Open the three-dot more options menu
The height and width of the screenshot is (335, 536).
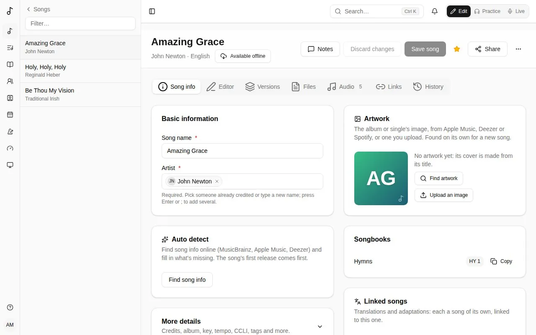518,49
